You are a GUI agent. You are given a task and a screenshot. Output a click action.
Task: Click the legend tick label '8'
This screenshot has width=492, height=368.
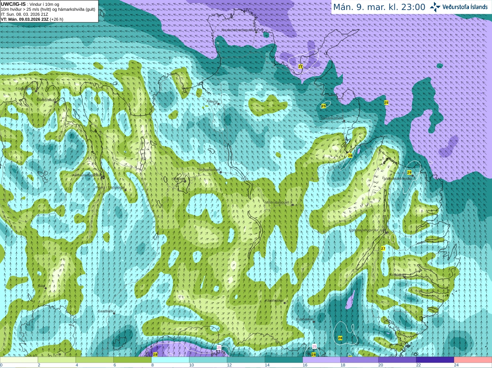[153, 365]
